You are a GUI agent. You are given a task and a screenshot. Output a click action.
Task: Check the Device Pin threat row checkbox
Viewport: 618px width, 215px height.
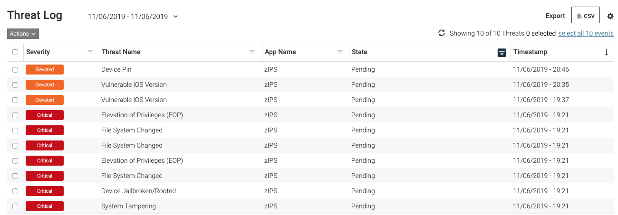15,70
